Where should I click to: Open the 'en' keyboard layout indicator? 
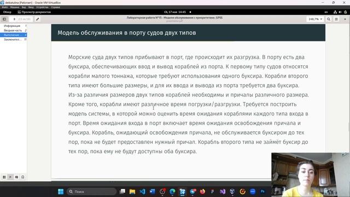coord(326,12)
